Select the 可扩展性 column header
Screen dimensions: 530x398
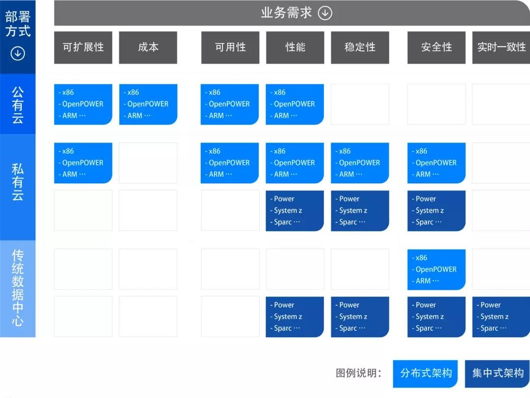coord(83,48)
